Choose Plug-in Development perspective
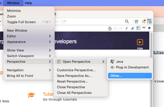The height and width of the screenshot is (107, 164). point(130,67)
